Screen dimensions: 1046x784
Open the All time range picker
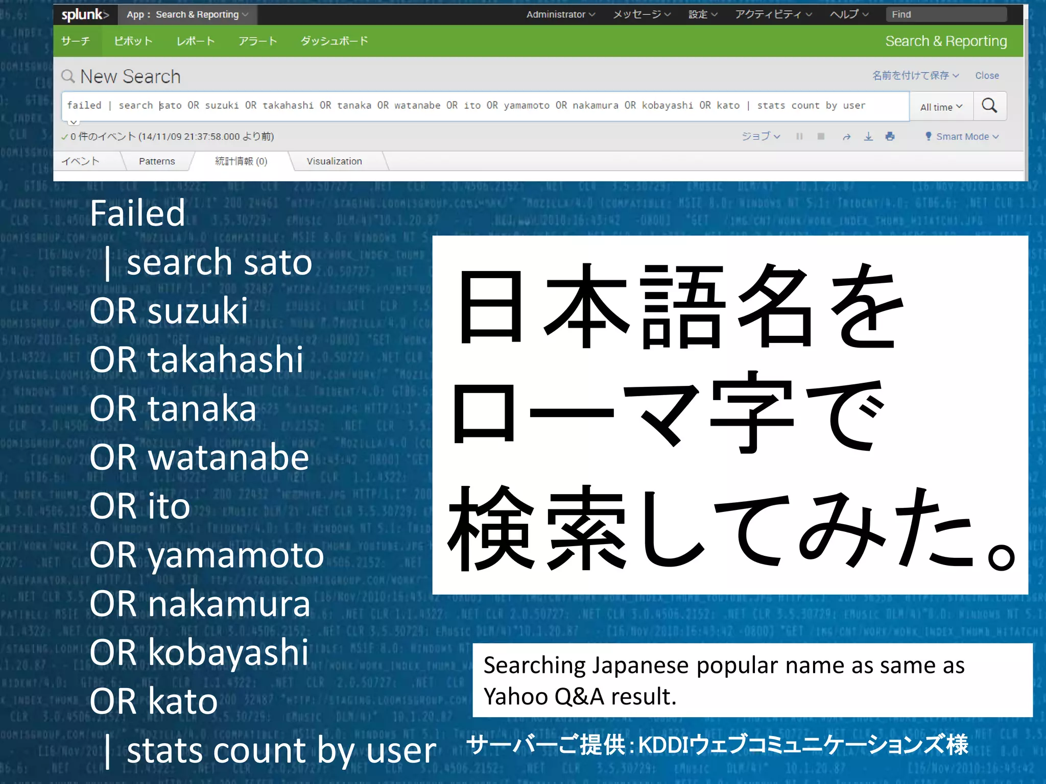coord(941,107)
